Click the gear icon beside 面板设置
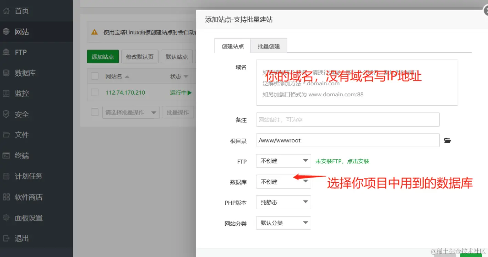The height and width of the screenshot is (257, 488). [x=6, y=218]
